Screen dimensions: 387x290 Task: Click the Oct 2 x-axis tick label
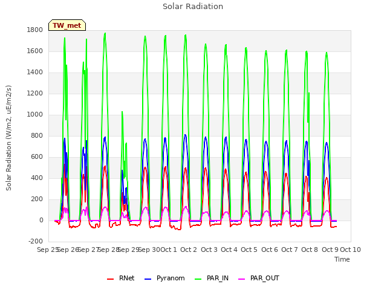pos(189,250)
